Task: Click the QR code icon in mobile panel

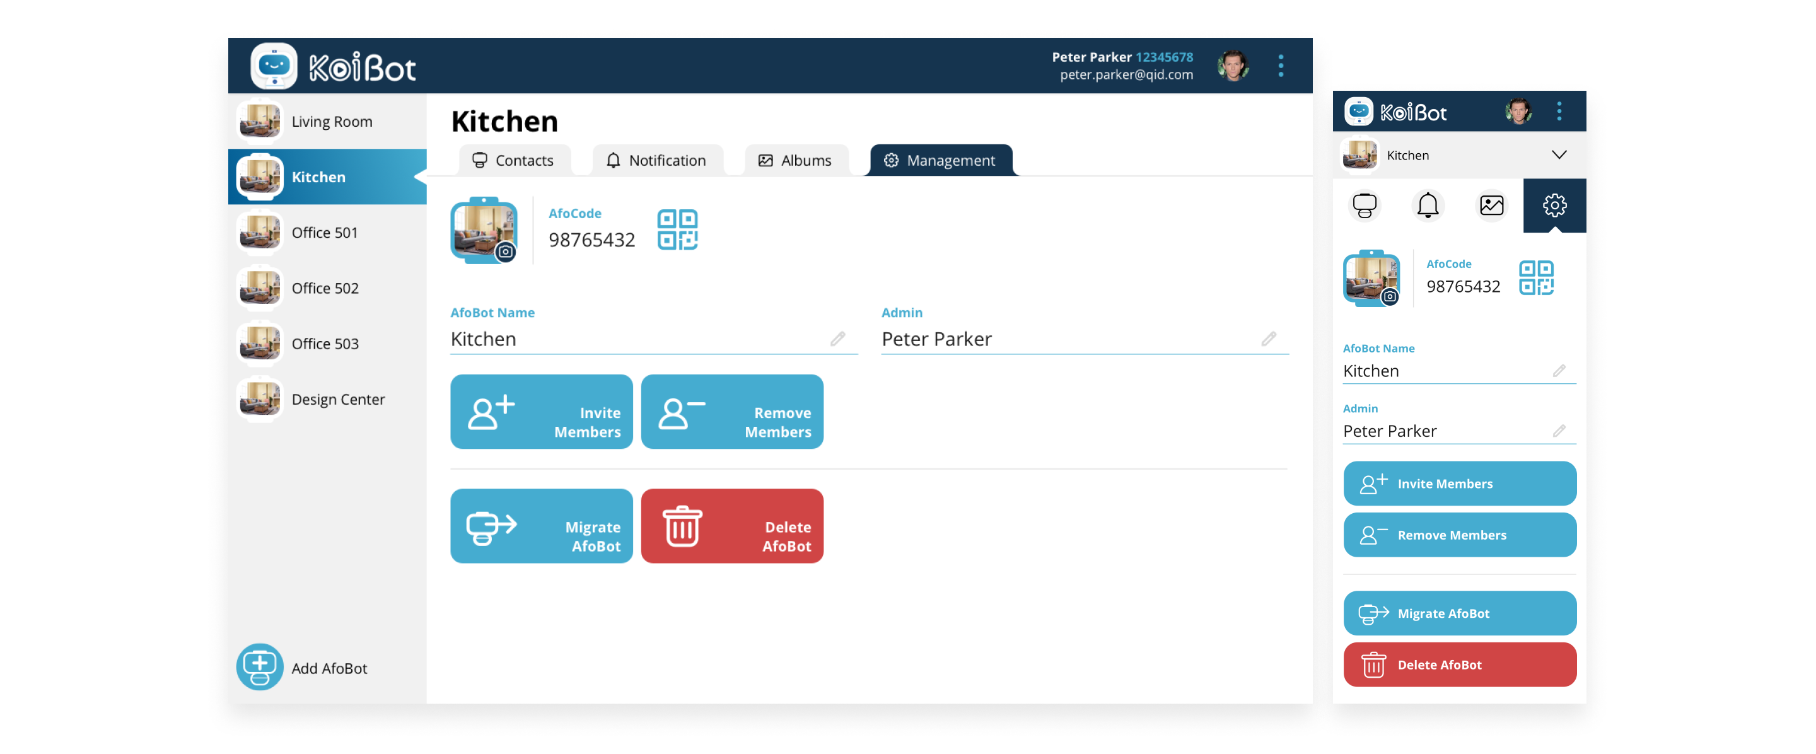Action: pos(1536,277)
